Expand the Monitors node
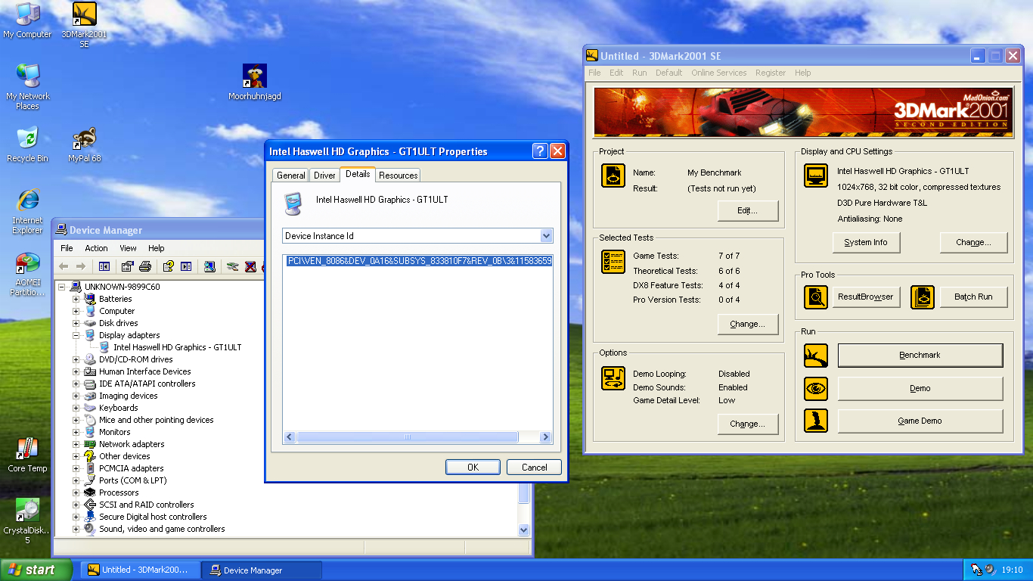The image size is (1033, 581). point(76,432)
